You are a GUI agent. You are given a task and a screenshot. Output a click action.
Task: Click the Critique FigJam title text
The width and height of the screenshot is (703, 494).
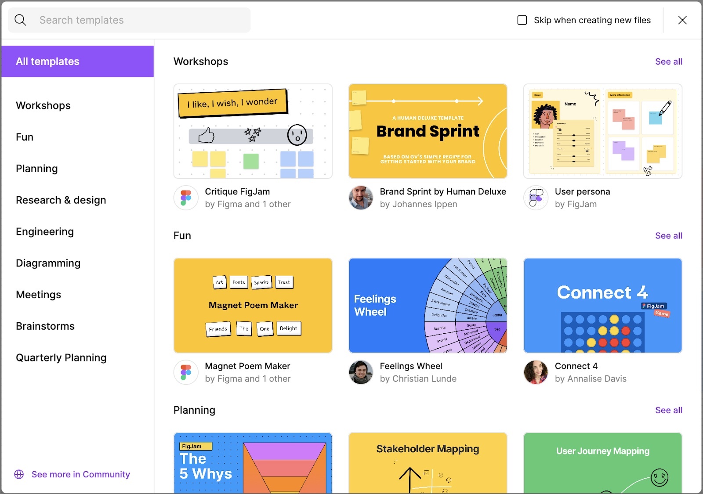pyautogui.click(x=237, y=191)
